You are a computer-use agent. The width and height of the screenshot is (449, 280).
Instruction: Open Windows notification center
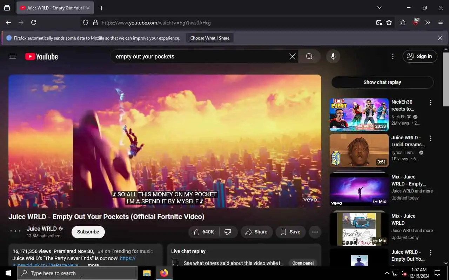(437, 273)
